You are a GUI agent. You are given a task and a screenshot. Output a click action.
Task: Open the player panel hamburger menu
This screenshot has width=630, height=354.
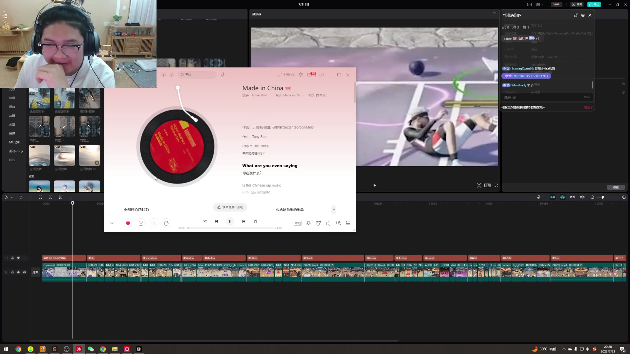pos(494,14)
